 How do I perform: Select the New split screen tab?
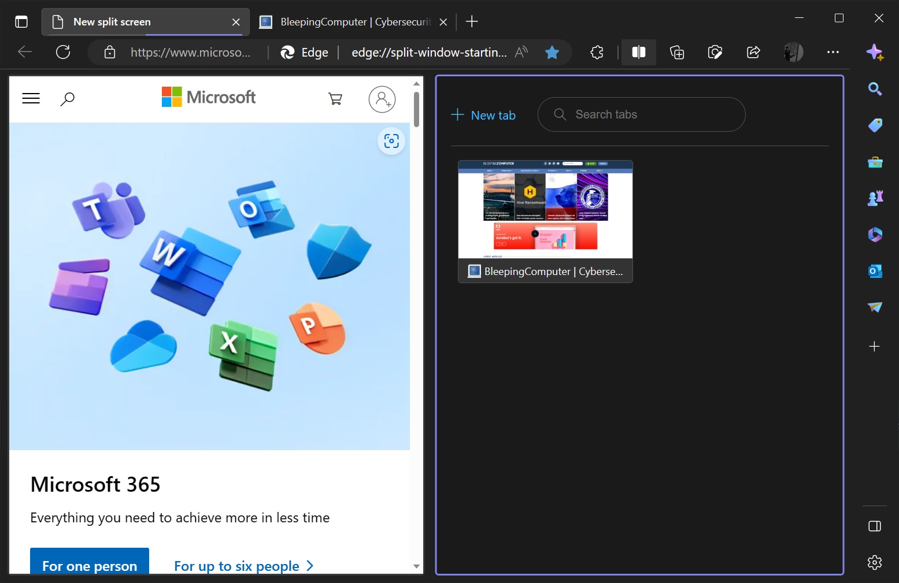click(145, 21)
